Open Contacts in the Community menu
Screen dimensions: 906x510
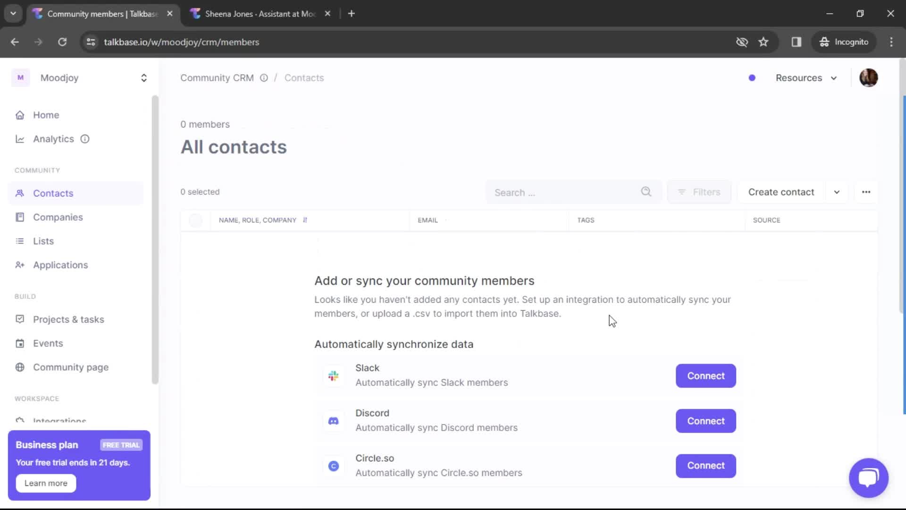[53, 193]
